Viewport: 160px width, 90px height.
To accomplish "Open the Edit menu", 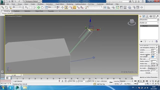I will click(7, 4).
